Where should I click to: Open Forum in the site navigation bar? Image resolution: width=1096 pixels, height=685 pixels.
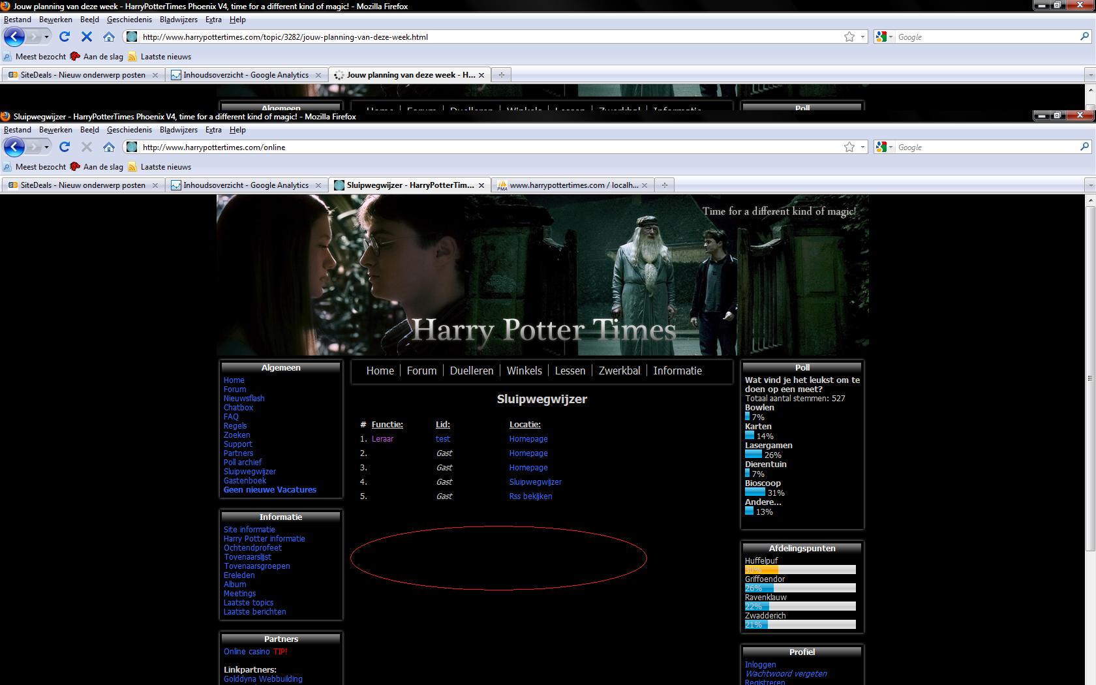click(x=421, y=371)
